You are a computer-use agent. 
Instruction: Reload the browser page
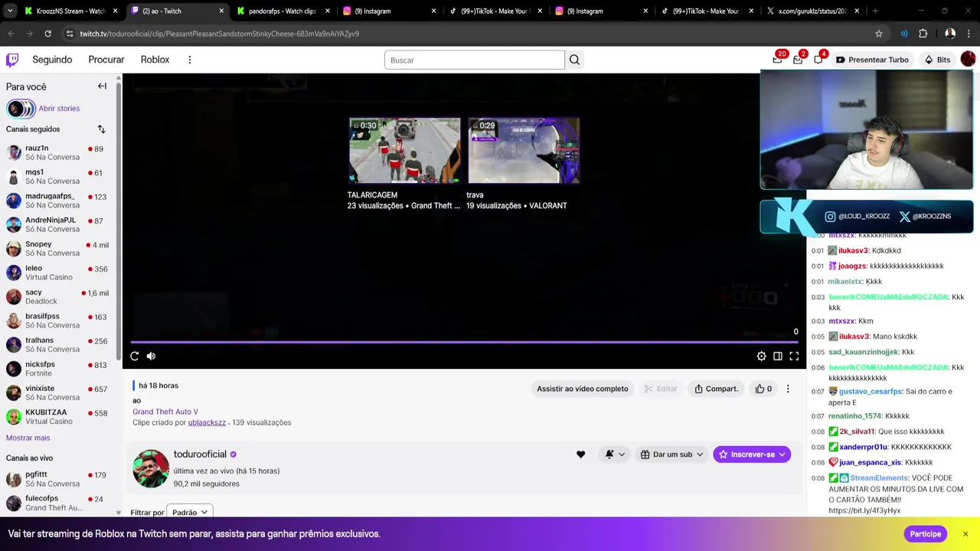point(47,34)
